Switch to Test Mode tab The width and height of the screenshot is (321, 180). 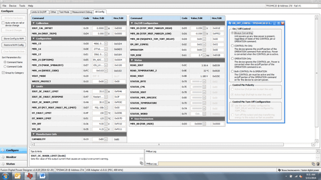coord(64,12)
